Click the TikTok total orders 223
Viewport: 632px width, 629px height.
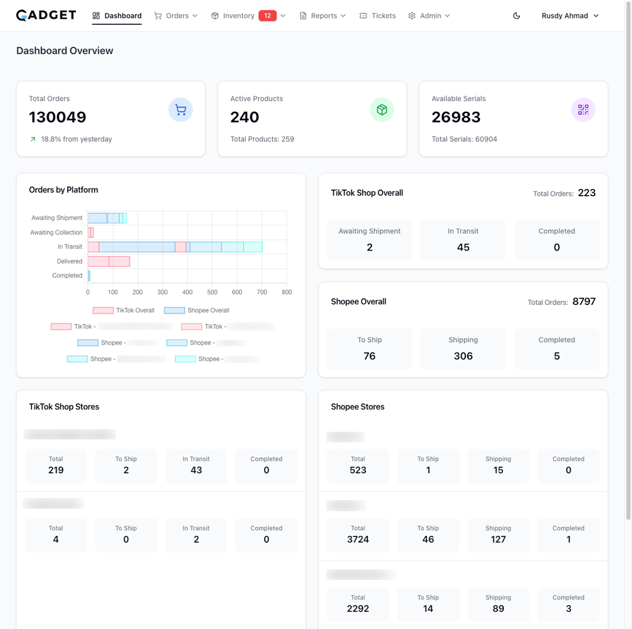(587, 193)
